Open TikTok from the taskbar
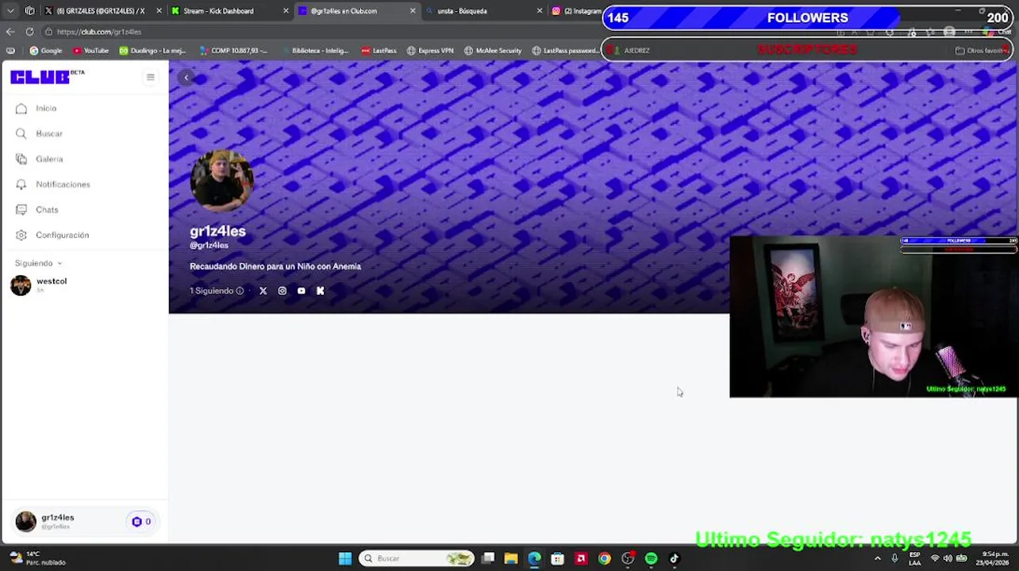The image size is (1019, 571). tap(674, 558)
